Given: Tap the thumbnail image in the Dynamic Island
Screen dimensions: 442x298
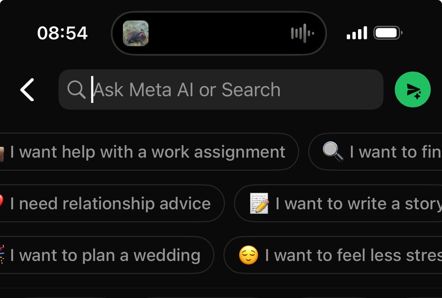Looking at the screenshot, I should (137, 33).
